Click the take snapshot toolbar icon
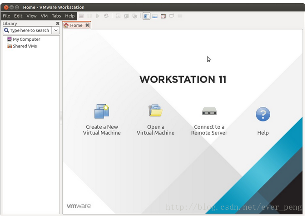The width and height of the screenshot is (307, 216). click(118, 16)
